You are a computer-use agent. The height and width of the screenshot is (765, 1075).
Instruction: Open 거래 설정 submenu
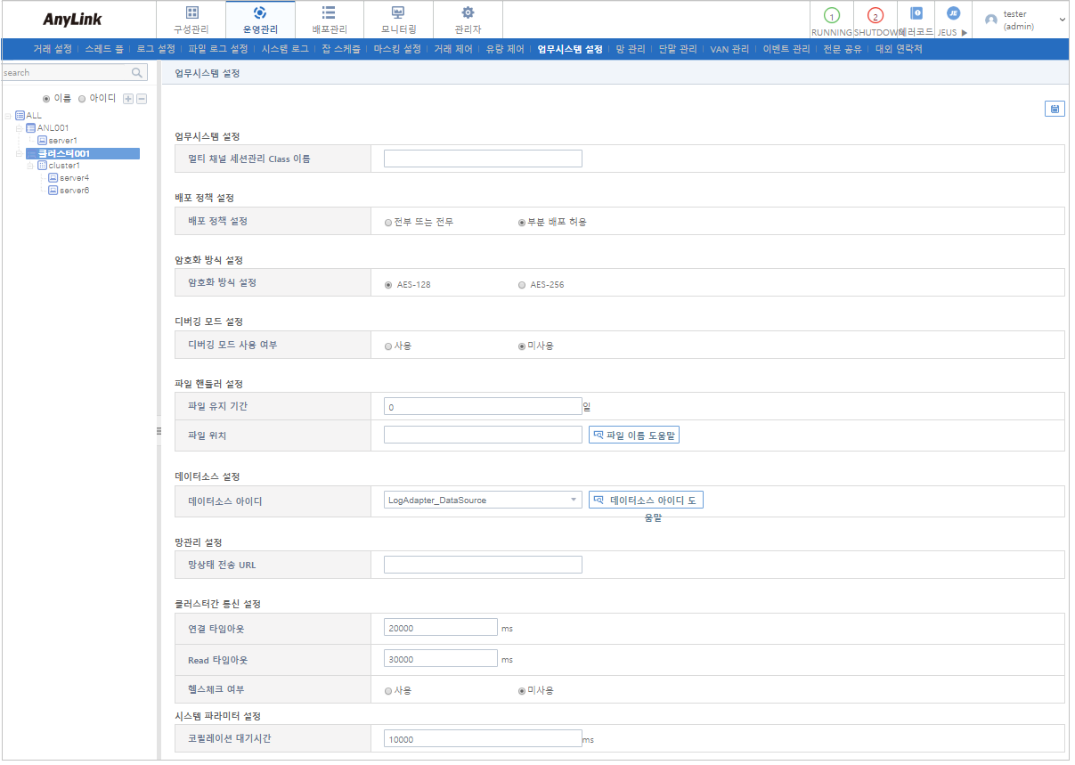point(53,49)
